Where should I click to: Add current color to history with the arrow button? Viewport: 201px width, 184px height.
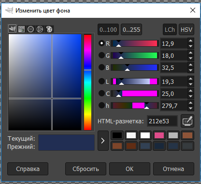coord(103,141)
